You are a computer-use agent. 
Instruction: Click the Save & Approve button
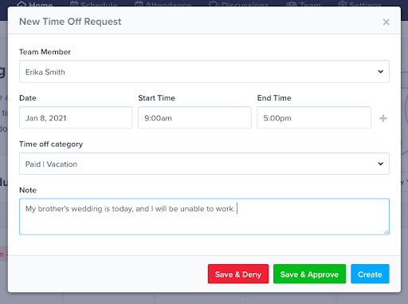pyautogui.click(x=309, y=274)
